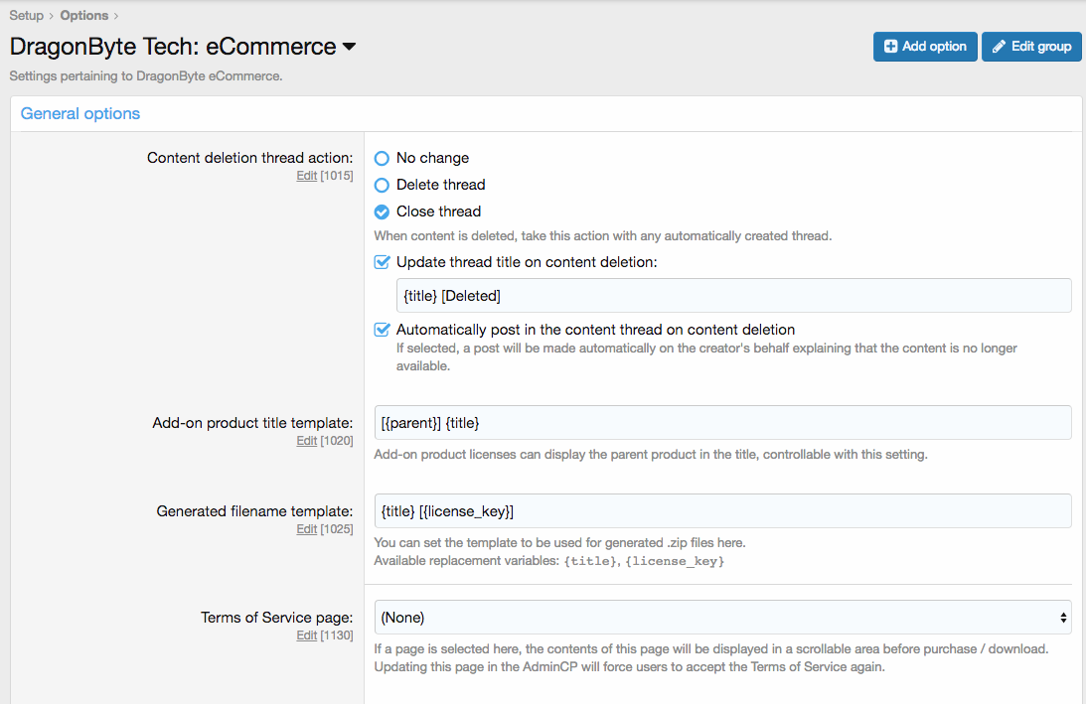Click the plus icon in Add option
Screen dimensions: 1086x704
890,47
